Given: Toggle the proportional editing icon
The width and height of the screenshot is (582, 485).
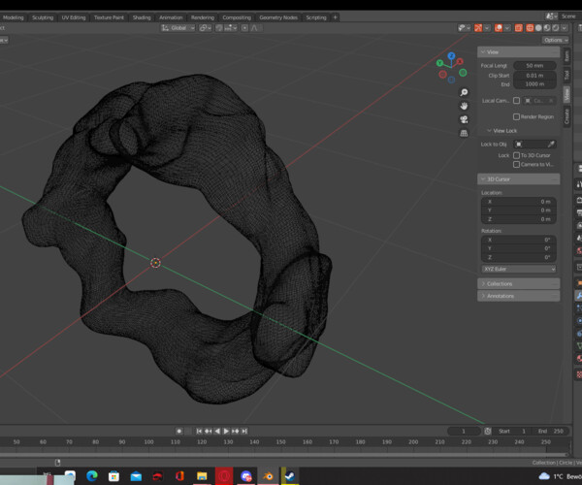Looking at the screenshot, I should (x=244, y=28).
